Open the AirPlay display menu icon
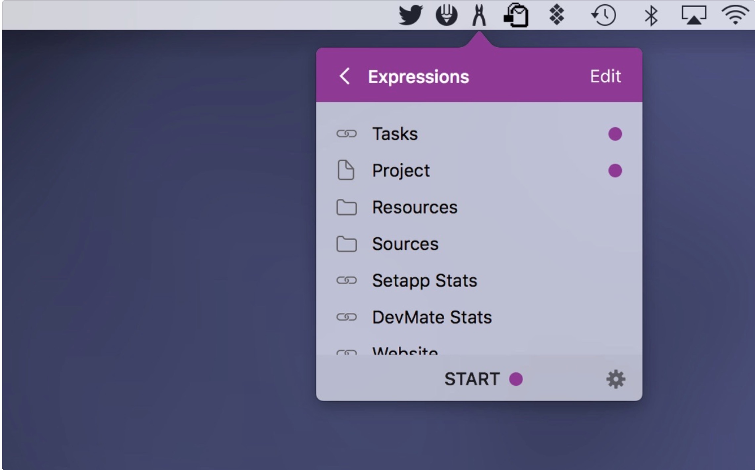Viewport: 755px width, 470px height. coord(694,15)
